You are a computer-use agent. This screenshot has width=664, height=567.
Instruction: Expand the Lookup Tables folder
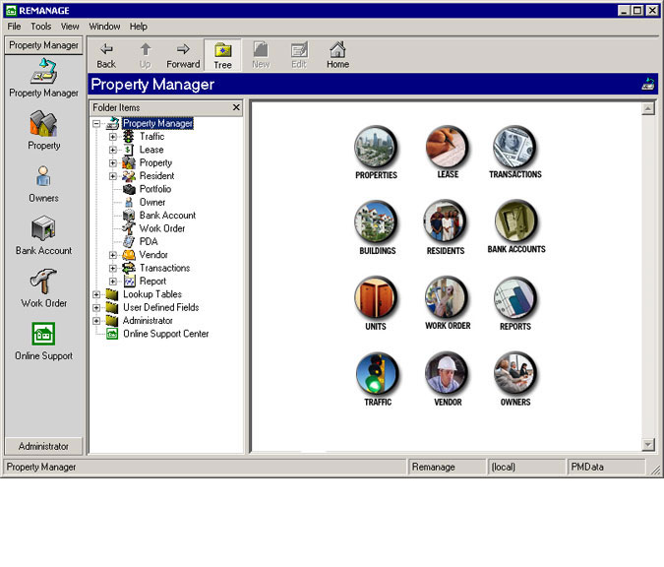tap(96, 294)
